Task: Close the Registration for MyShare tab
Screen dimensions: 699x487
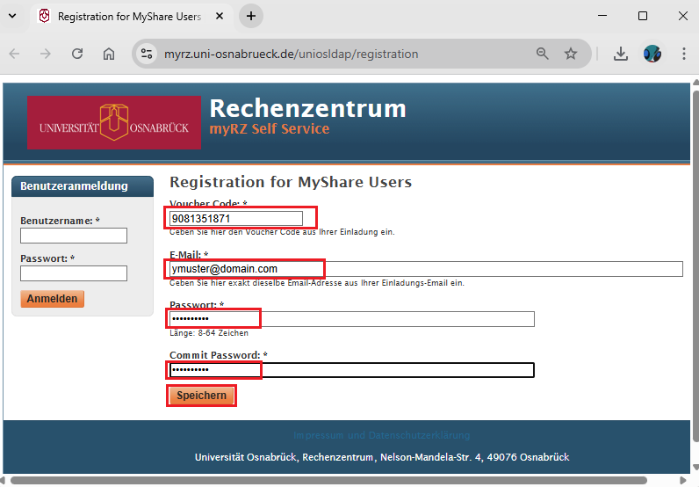Action: [220, 16]
